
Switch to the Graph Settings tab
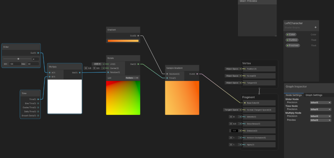click(x=314, y=95)
